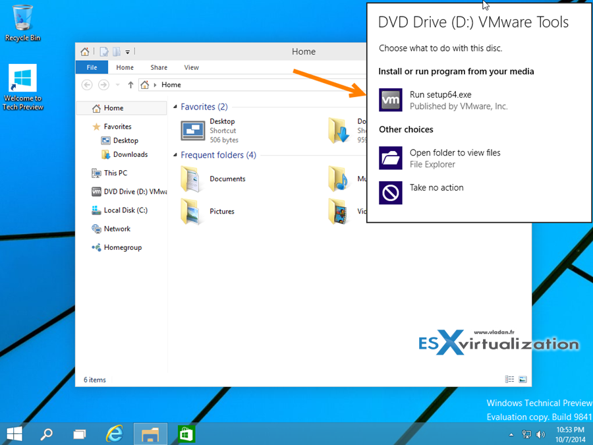Click New folder icon in quick access toolbar
The height and width of the screenshot is (445, 593).
click(x=117, y=51)
